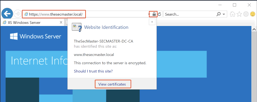Close the Internet Explorer window
Image resolution: width=257 pixels, height=102 pixels.
(x=249, y=5)
